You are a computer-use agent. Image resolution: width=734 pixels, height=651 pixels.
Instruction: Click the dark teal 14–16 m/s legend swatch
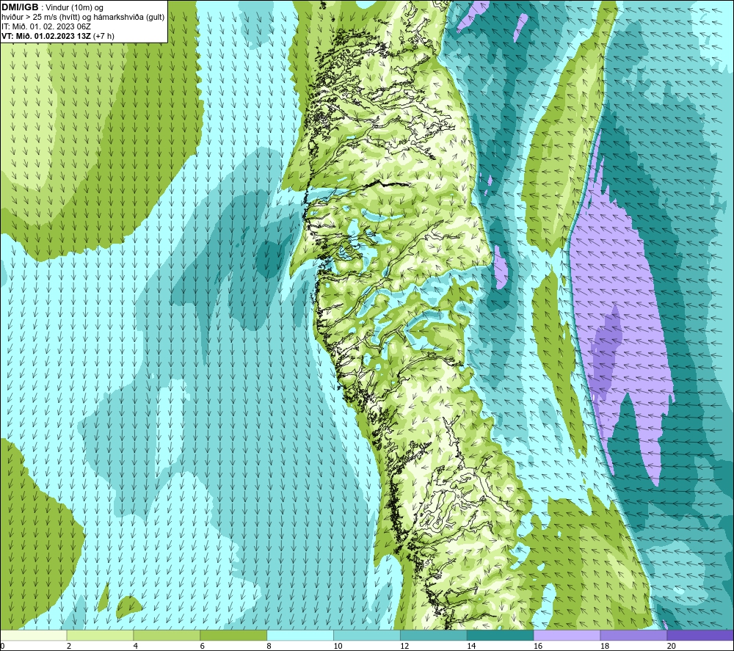click(500, 636)
